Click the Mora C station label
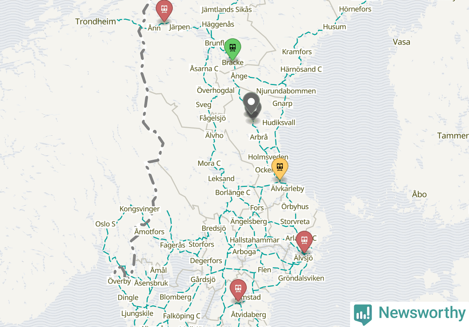 click(x=209, y=163)
